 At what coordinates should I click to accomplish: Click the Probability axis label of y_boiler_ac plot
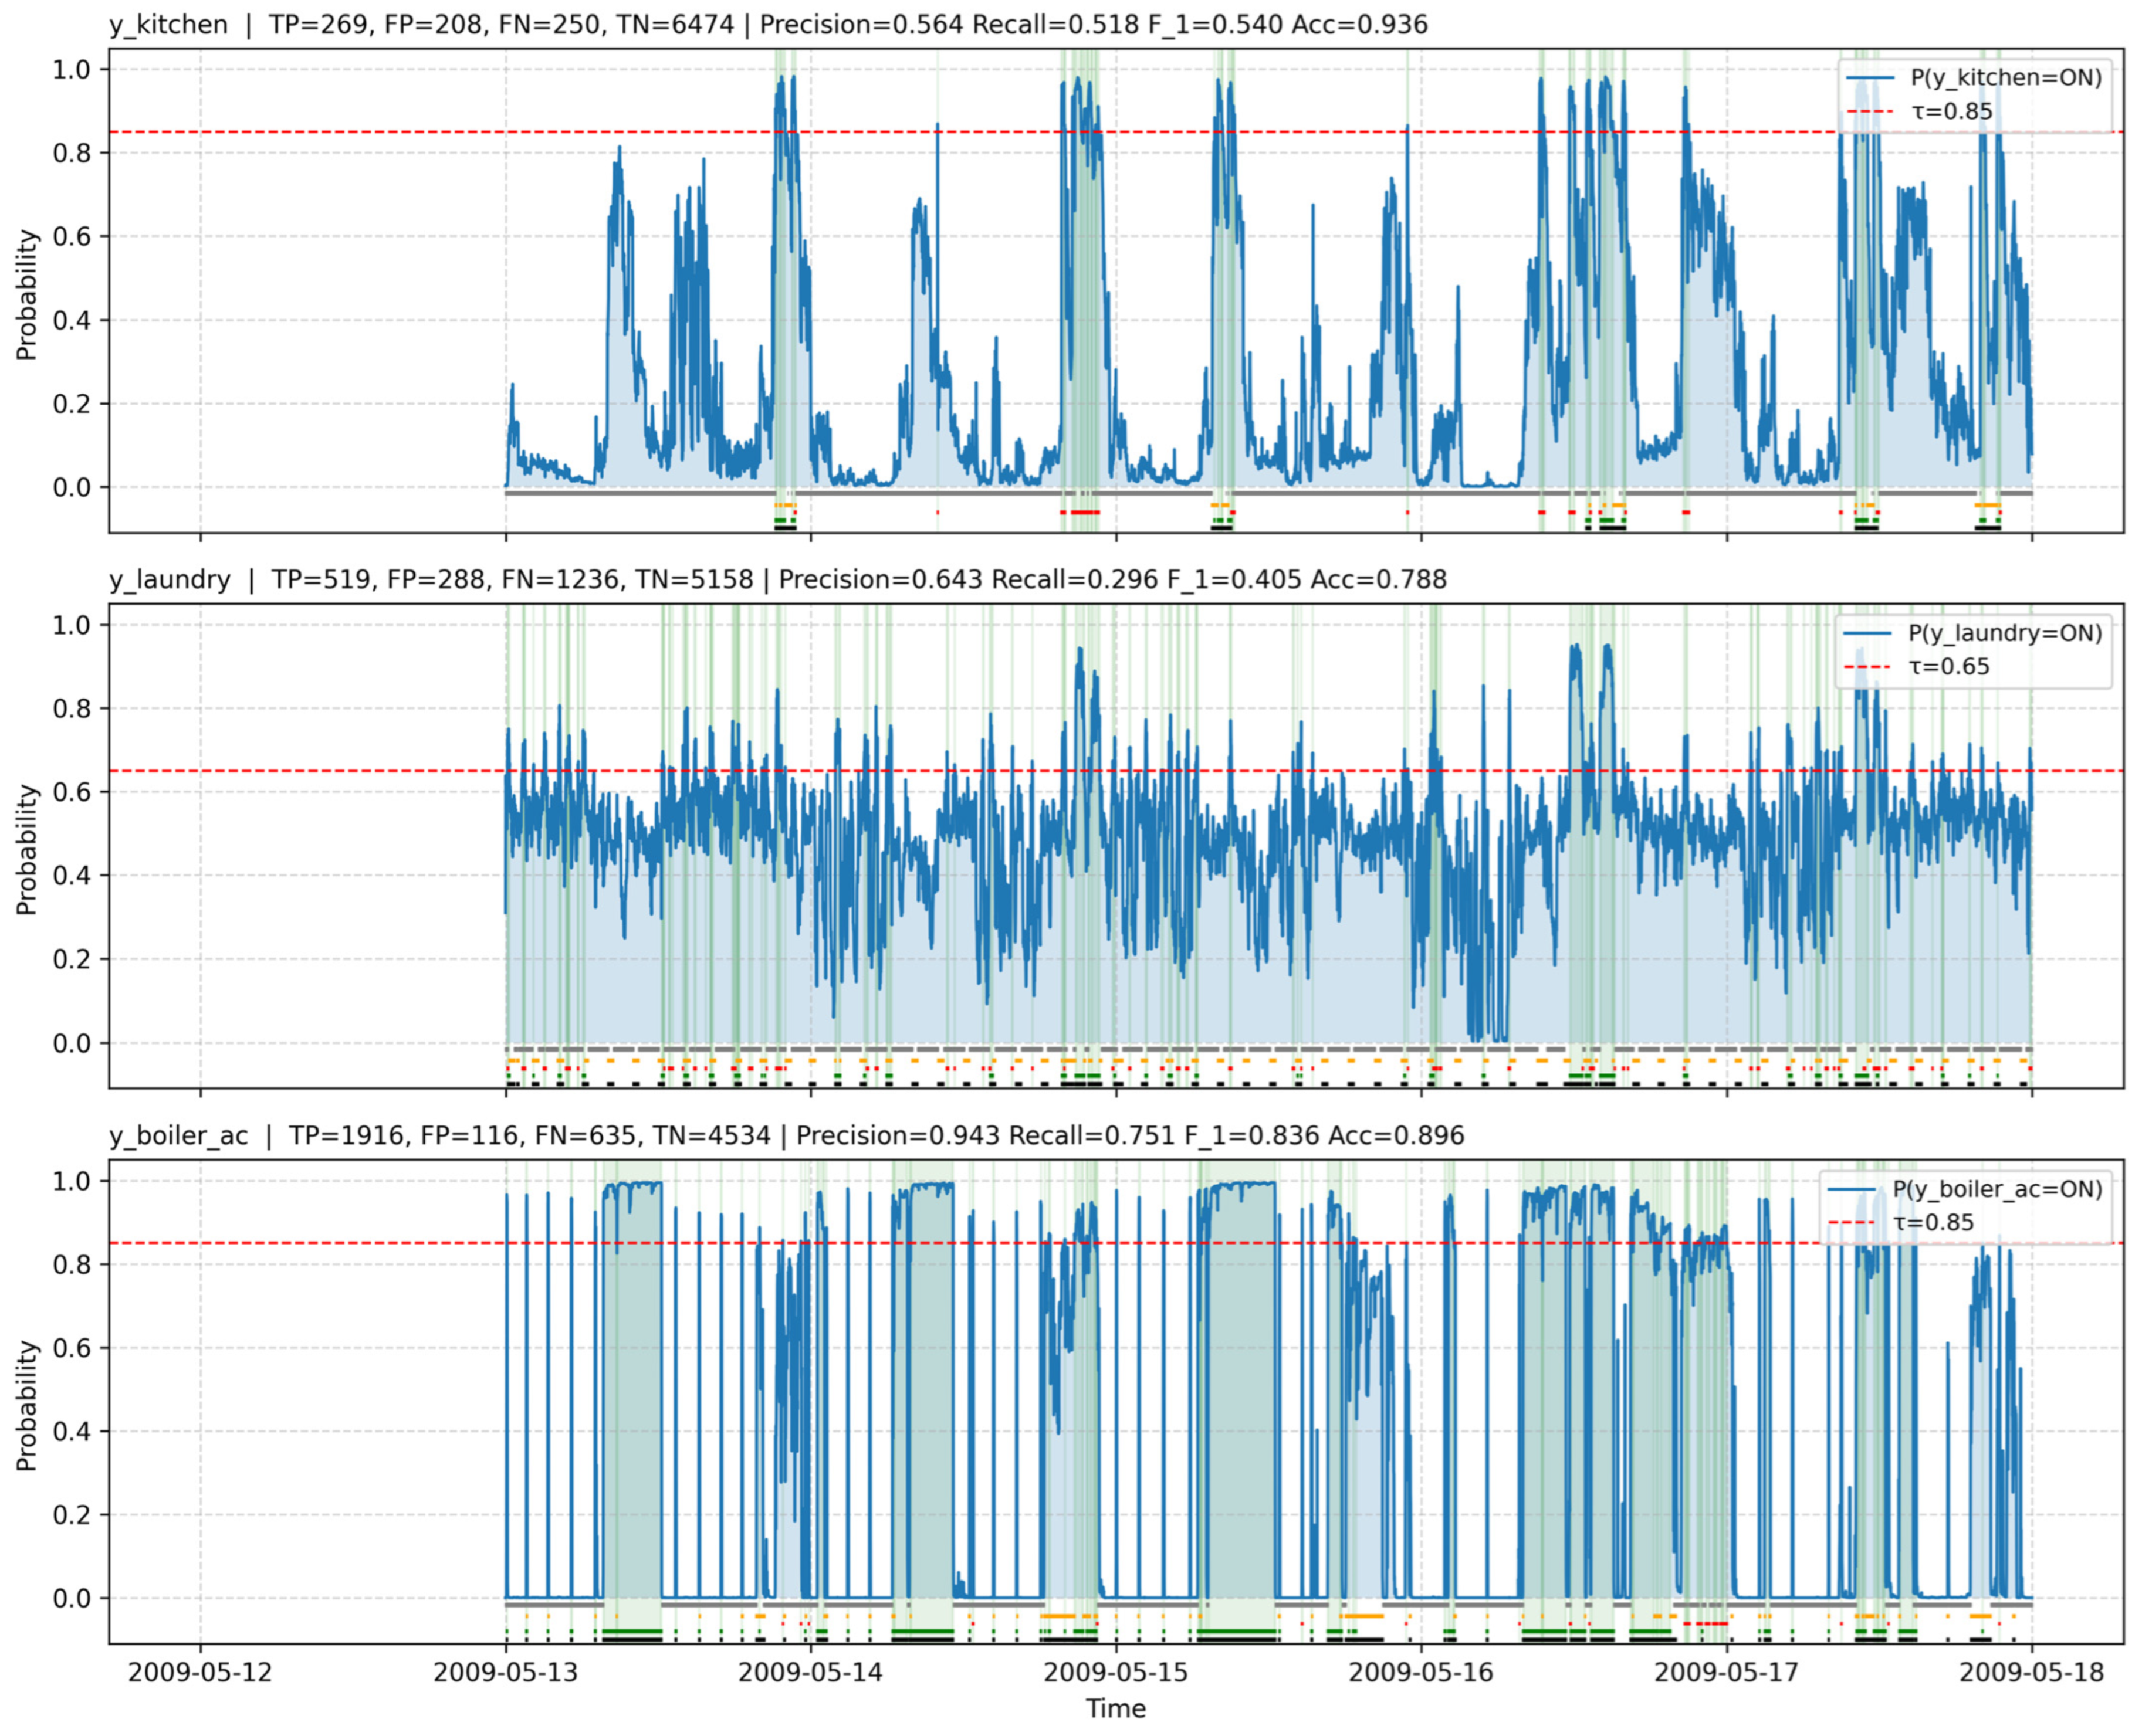pyautogui.click(x=26, y=1406)
